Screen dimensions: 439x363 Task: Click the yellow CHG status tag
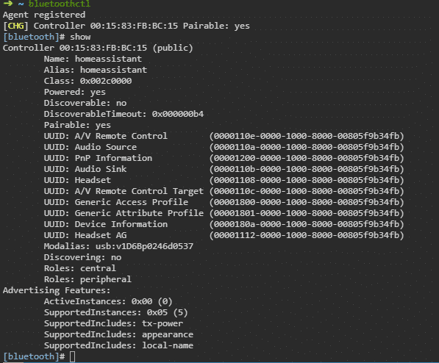coord(15,26)
